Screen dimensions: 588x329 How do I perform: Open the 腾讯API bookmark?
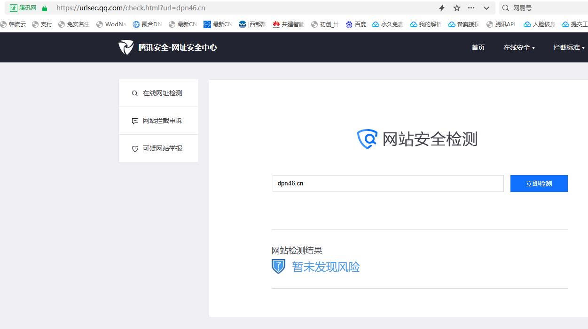[502, 24]
